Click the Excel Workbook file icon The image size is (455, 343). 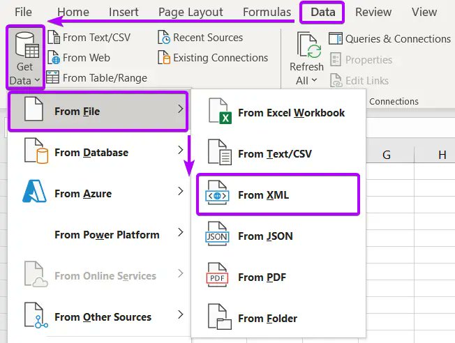[220, 111]
